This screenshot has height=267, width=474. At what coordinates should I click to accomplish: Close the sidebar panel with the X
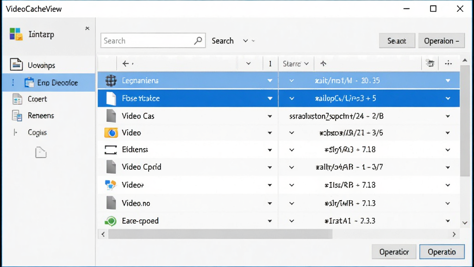(x=87, y=28)
